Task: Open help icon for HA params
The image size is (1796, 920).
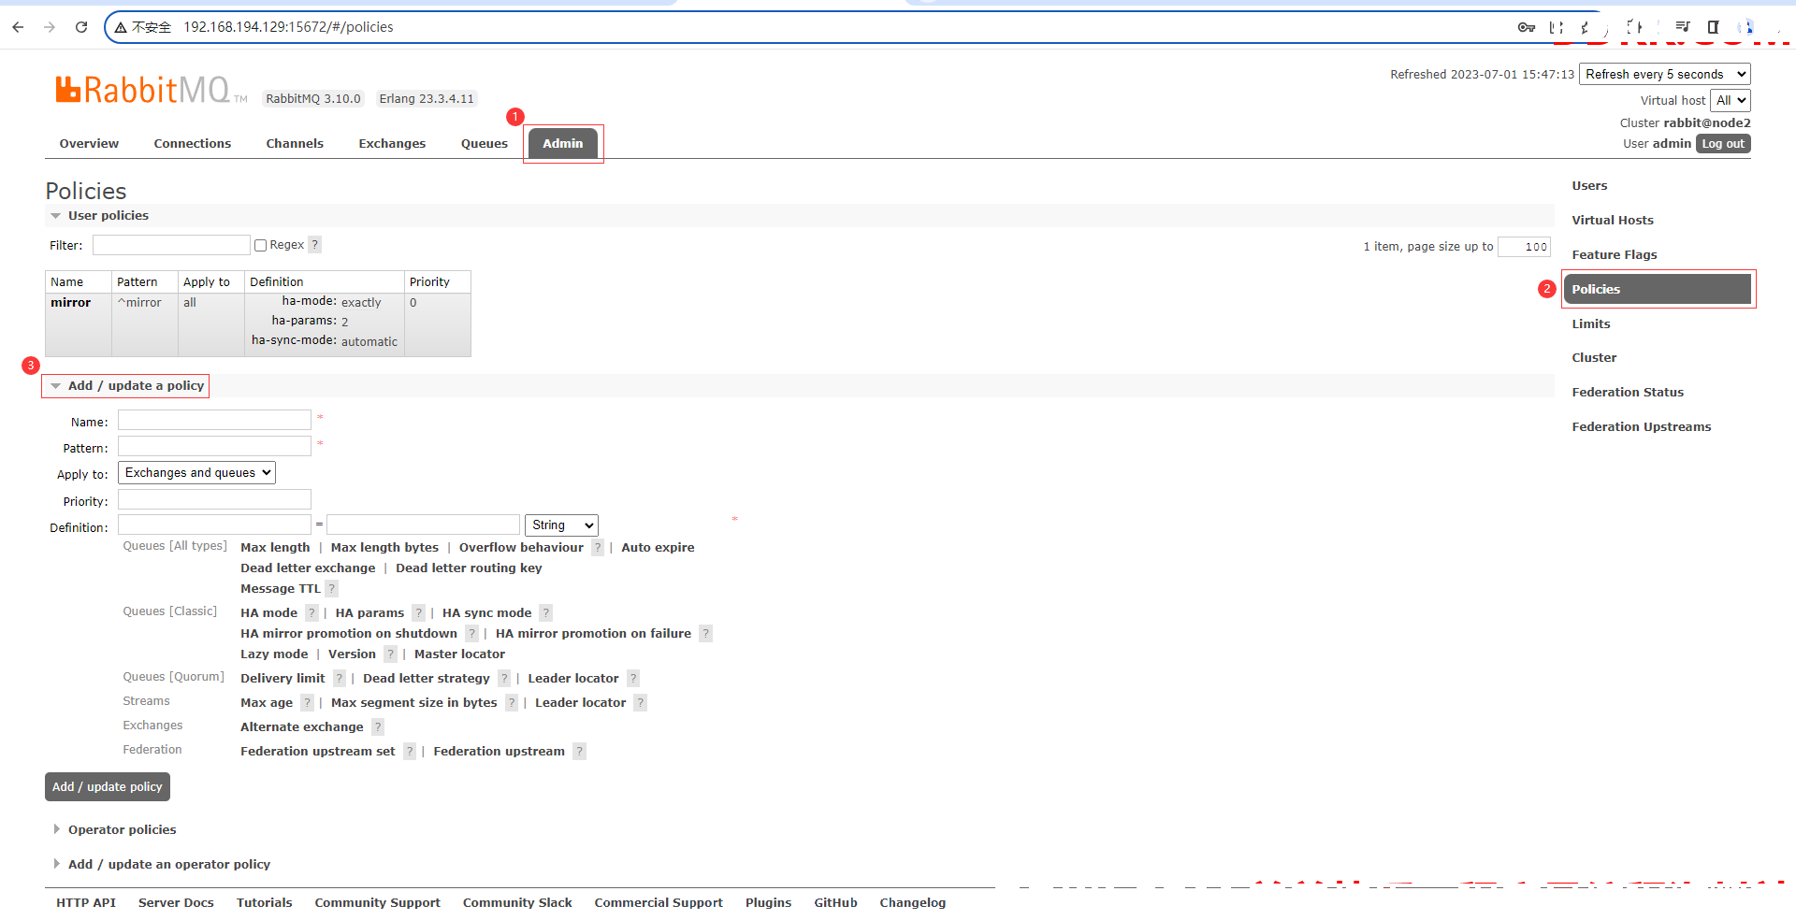Action: pyautogui.click(x=419, y=613)
